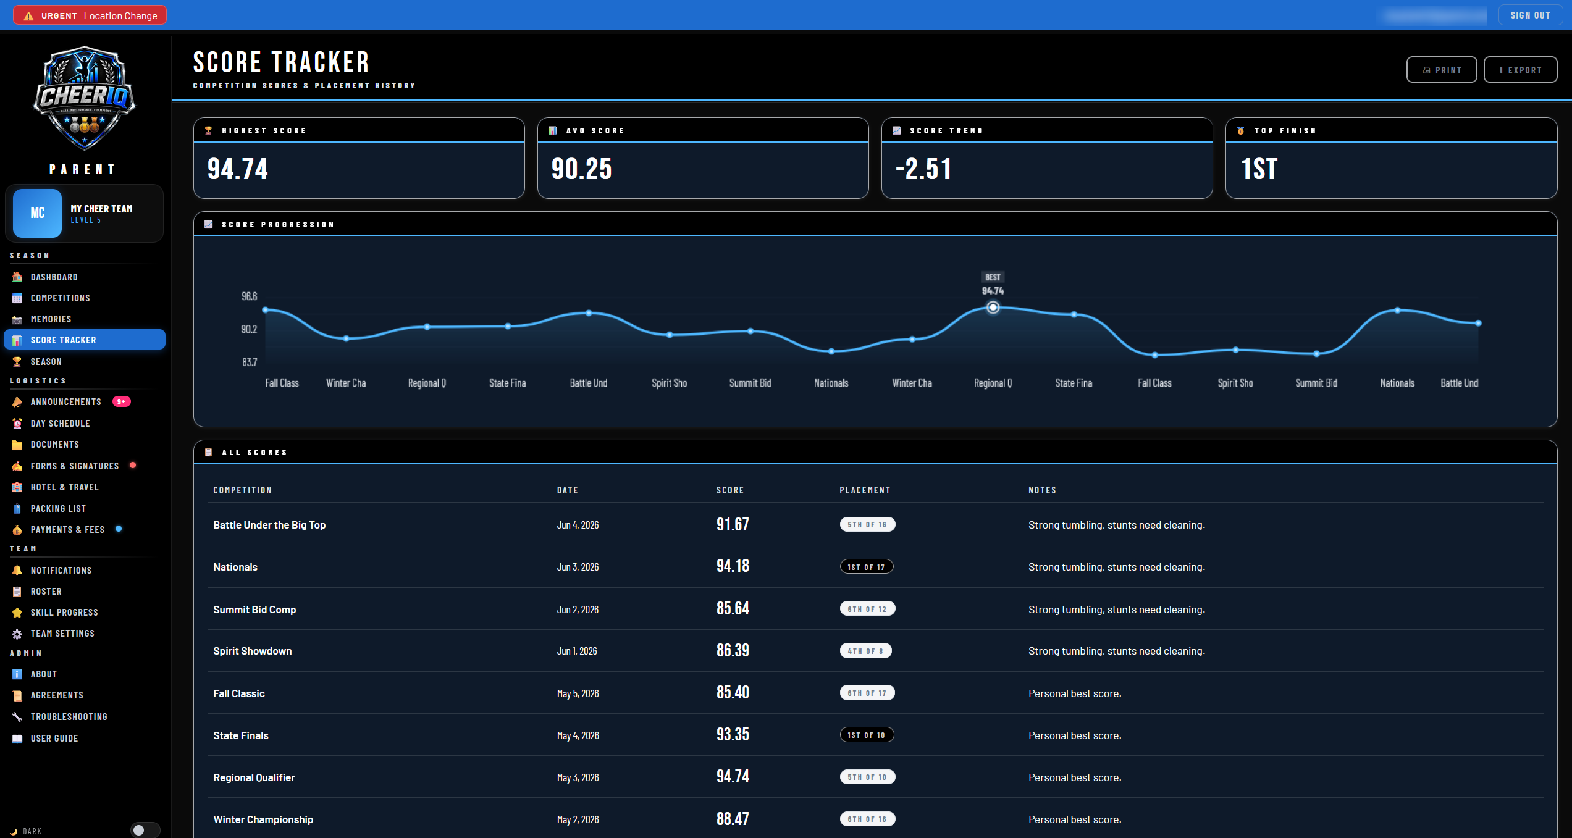Click the 4th of 8 placement badge
1572x838 pixels.
pos(865,651)
